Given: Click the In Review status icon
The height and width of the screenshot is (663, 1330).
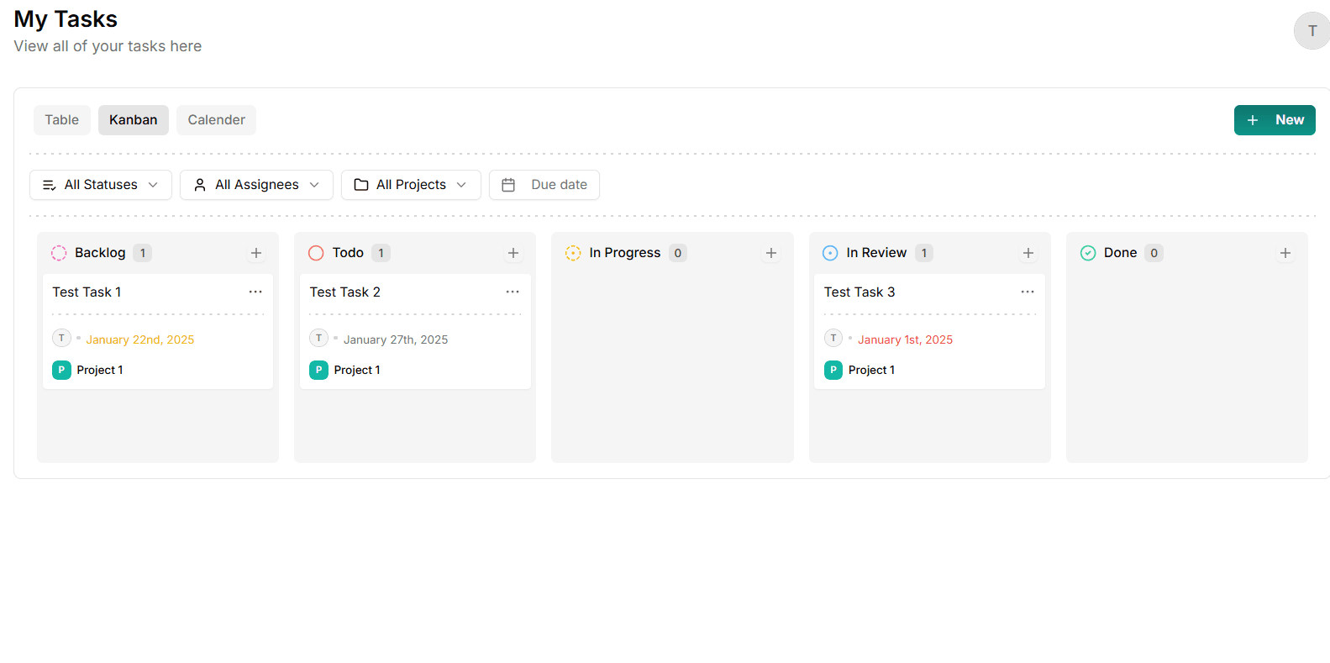Looking at the screenshot, I should [830, 253].
